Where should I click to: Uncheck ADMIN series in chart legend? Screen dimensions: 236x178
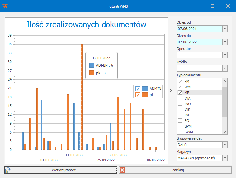[x=138, y=89]
